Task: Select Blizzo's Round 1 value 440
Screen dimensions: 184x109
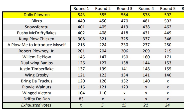Action: pyautogui.click(x=81, y=21)
